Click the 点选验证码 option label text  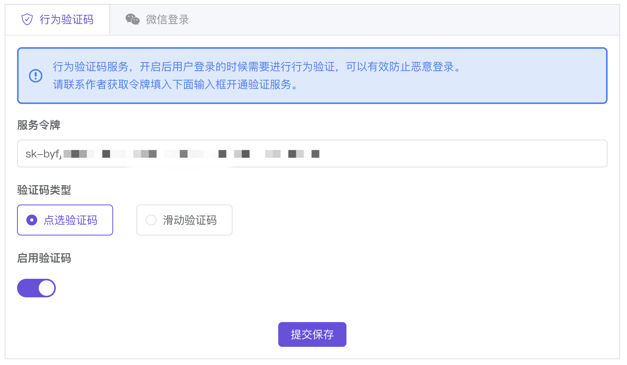tap(71, 220)
